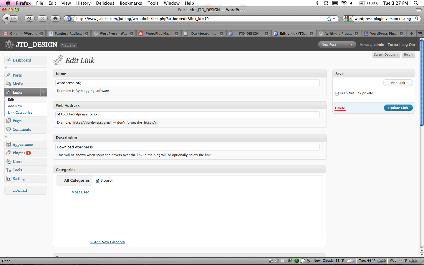The width and height of the screenshot is (424, 265).
Task: Click the Tools icon in the sidebar
Action: pos(9,170)
